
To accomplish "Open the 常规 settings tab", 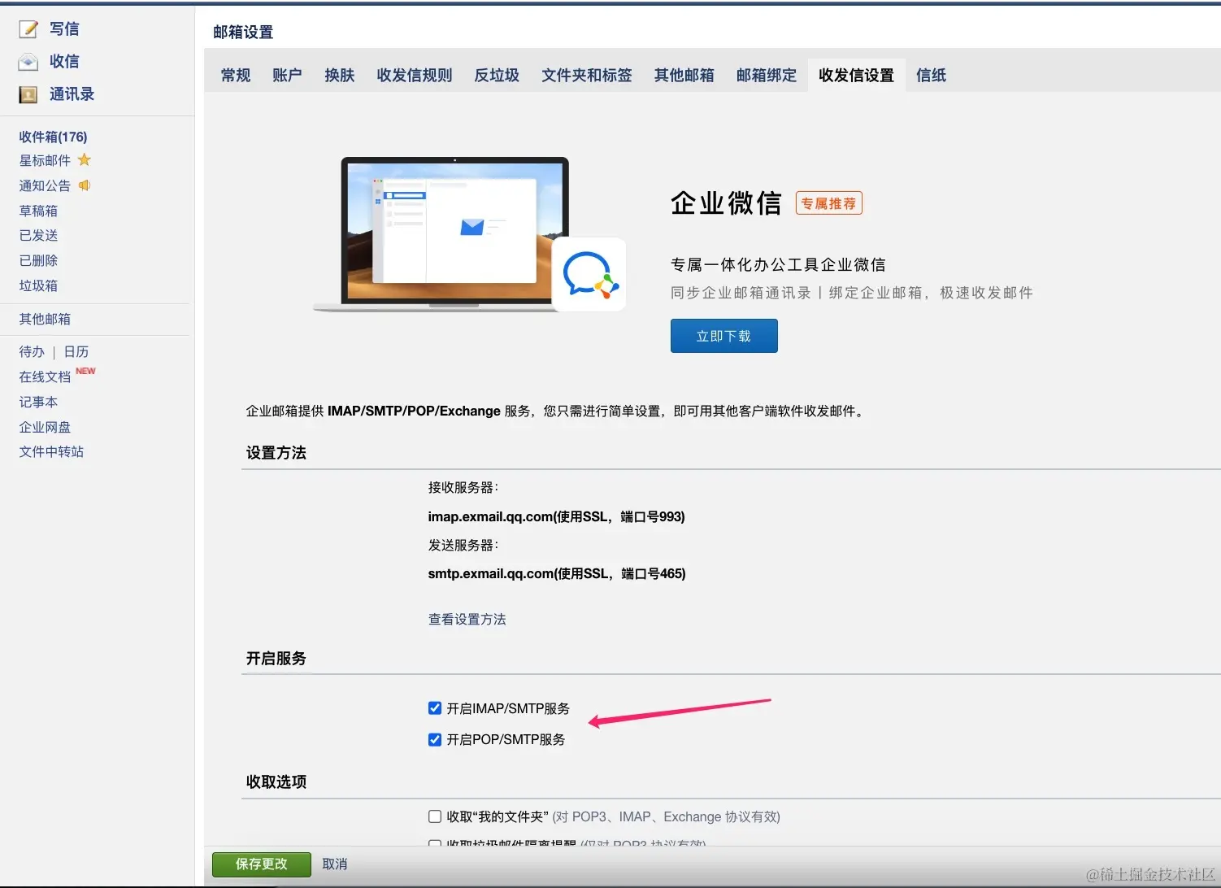I will (x=236, y=75).
